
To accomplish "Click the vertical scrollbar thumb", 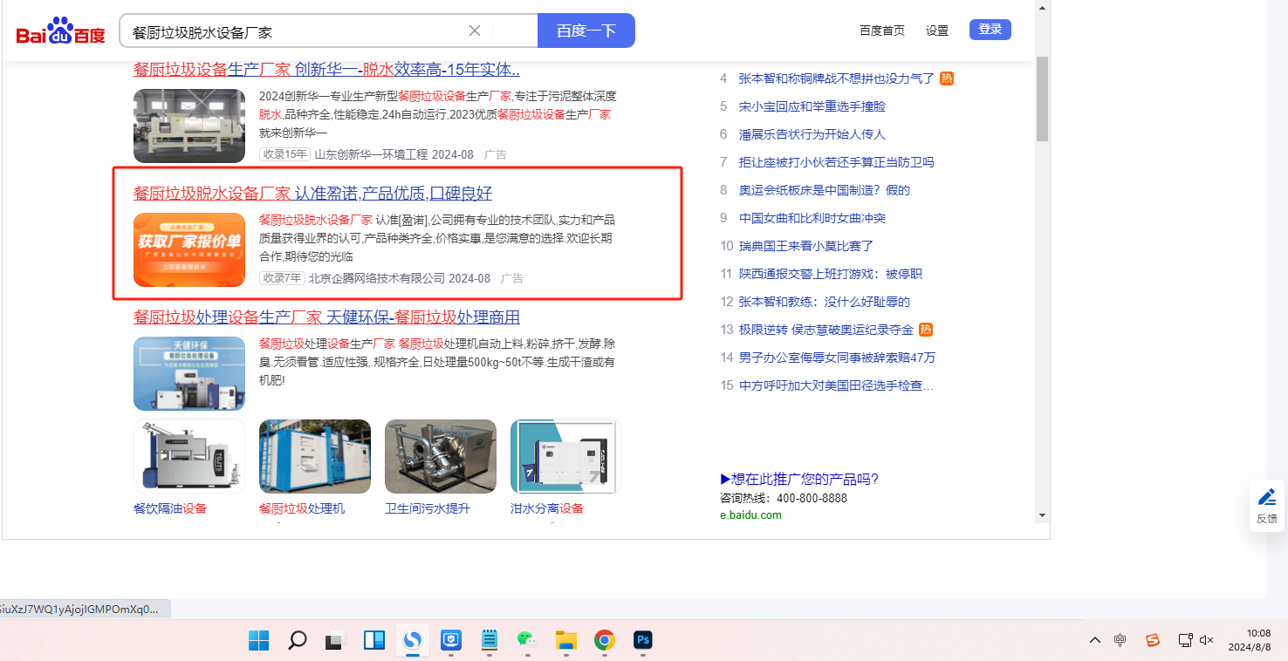I will 1042,98.
